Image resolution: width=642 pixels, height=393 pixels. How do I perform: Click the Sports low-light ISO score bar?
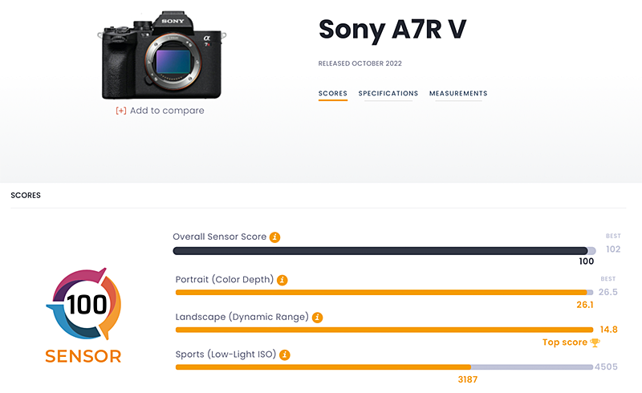tap(321, 367)
